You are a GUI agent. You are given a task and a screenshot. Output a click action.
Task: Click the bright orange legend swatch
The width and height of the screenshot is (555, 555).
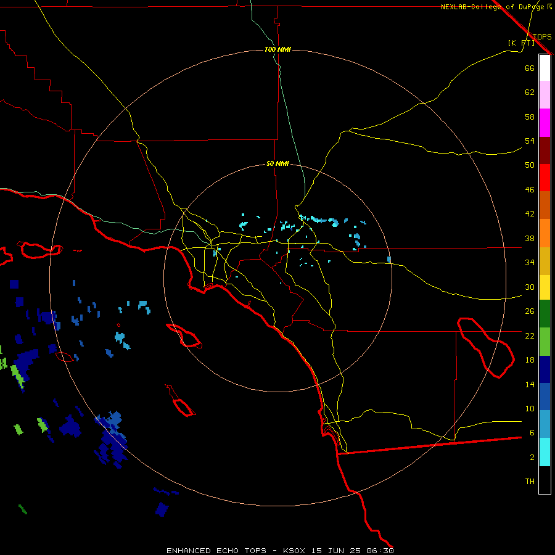tap(545, 233)
